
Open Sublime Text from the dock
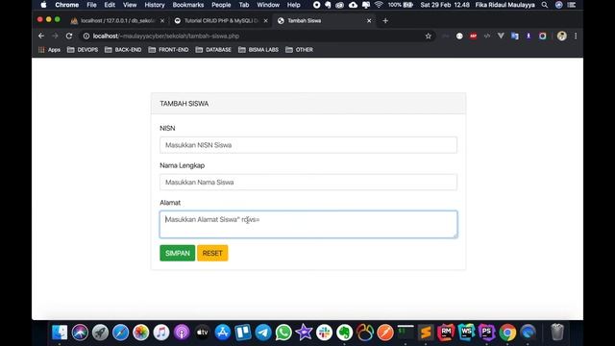(x=426, y=333)
